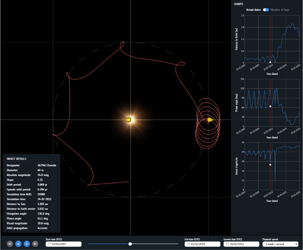Image resolution: width=303 pixels, height=250 pixels.
Task: Open the Playback speed dropdown
Action: [280, 244]
